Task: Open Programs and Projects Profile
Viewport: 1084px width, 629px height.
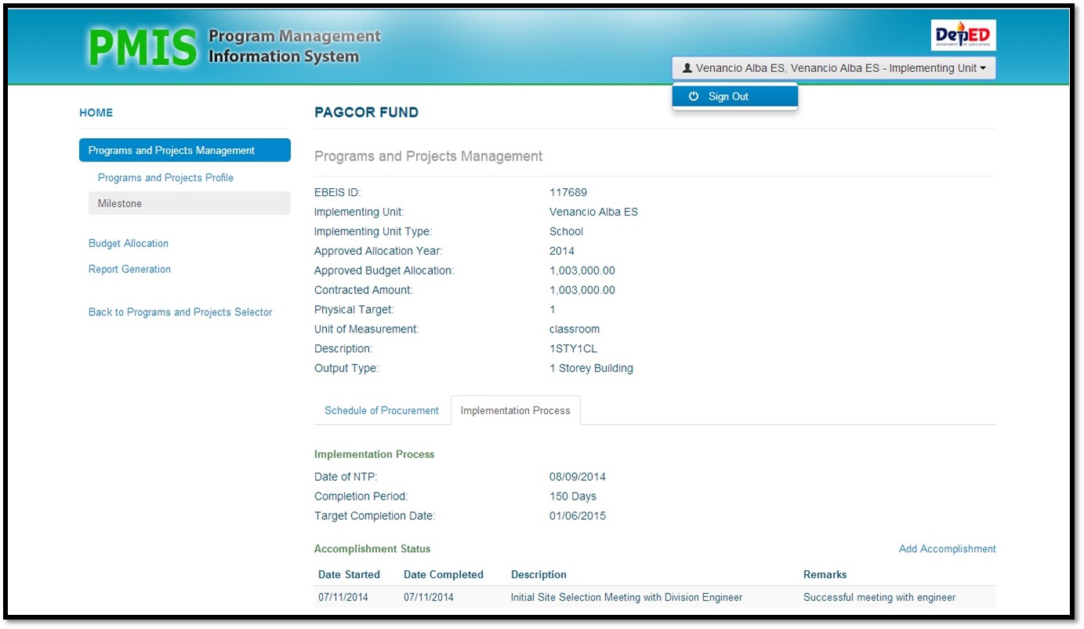Action: click(165, 178)
